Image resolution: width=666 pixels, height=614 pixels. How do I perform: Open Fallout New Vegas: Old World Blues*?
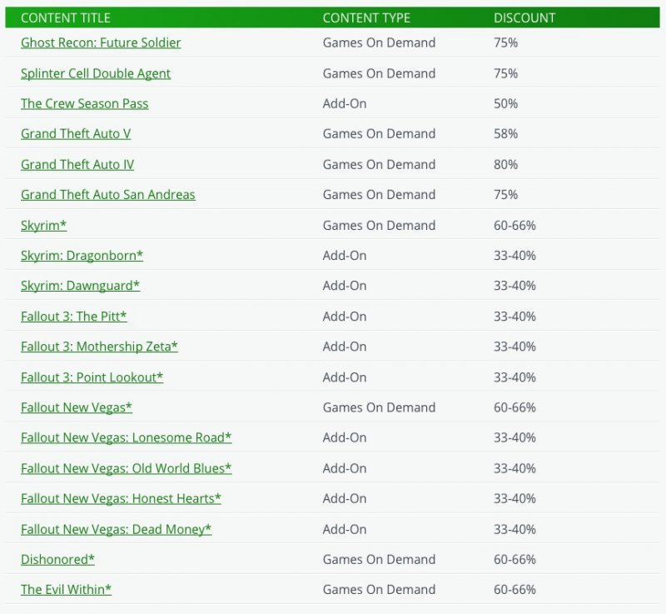[x=127, y=468]
